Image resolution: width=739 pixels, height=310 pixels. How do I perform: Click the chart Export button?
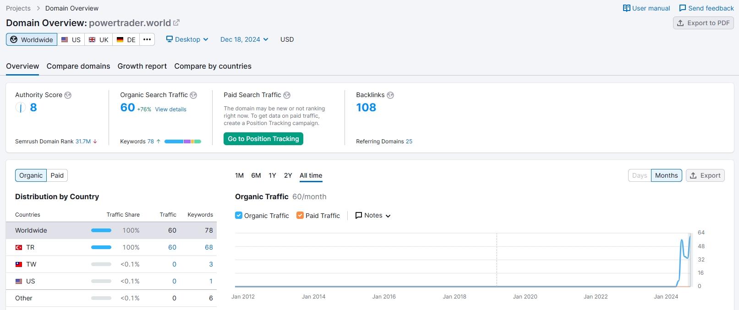pos(705,175)
